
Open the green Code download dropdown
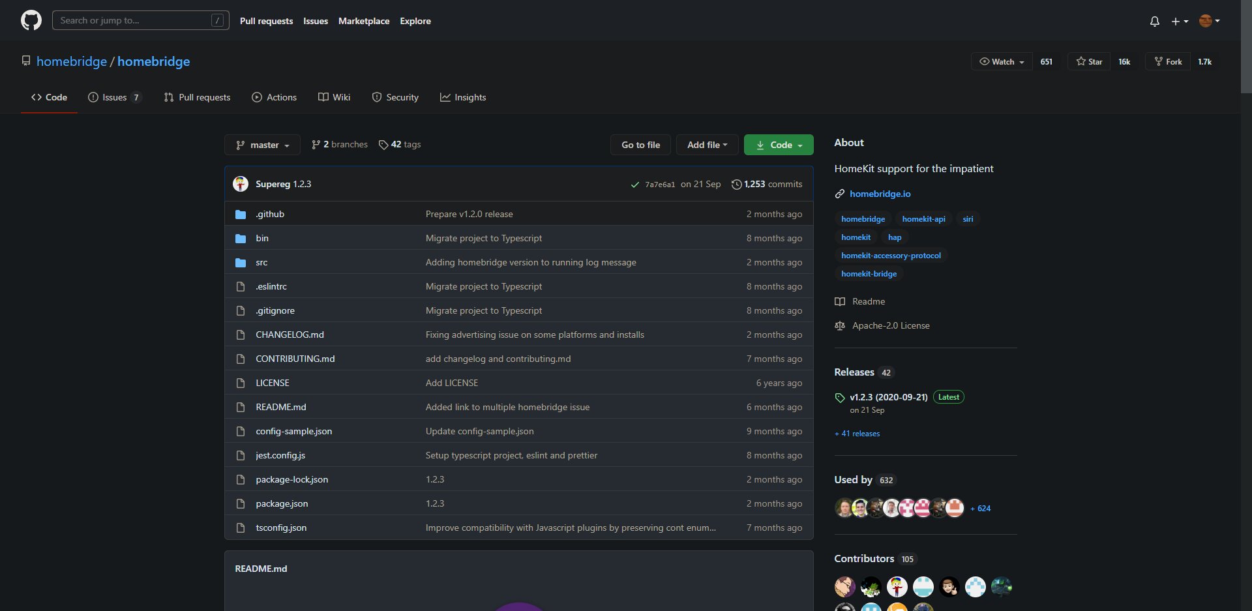point(779,145)
